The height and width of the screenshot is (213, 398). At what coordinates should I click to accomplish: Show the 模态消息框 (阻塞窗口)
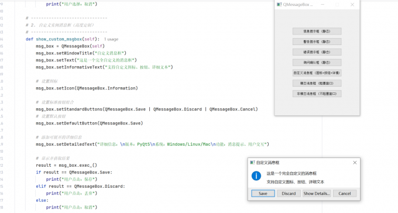coord(317,83)
